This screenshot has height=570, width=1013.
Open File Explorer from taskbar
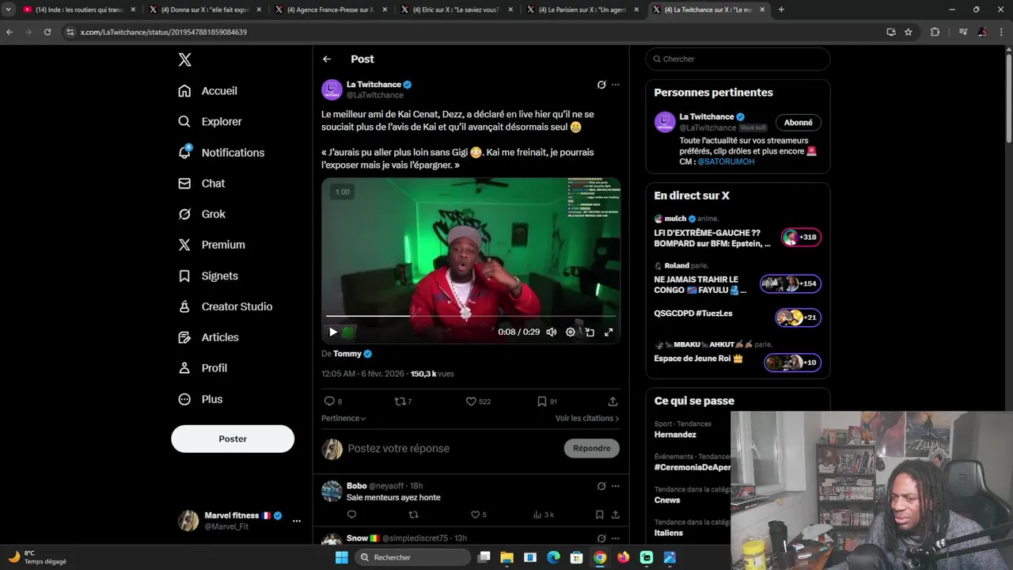click(x=506, y=557)
